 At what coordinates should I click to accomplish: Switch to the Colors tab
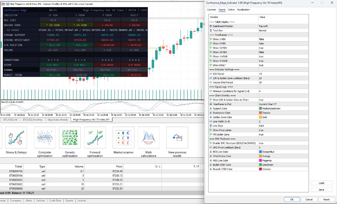tap(231, 10)
